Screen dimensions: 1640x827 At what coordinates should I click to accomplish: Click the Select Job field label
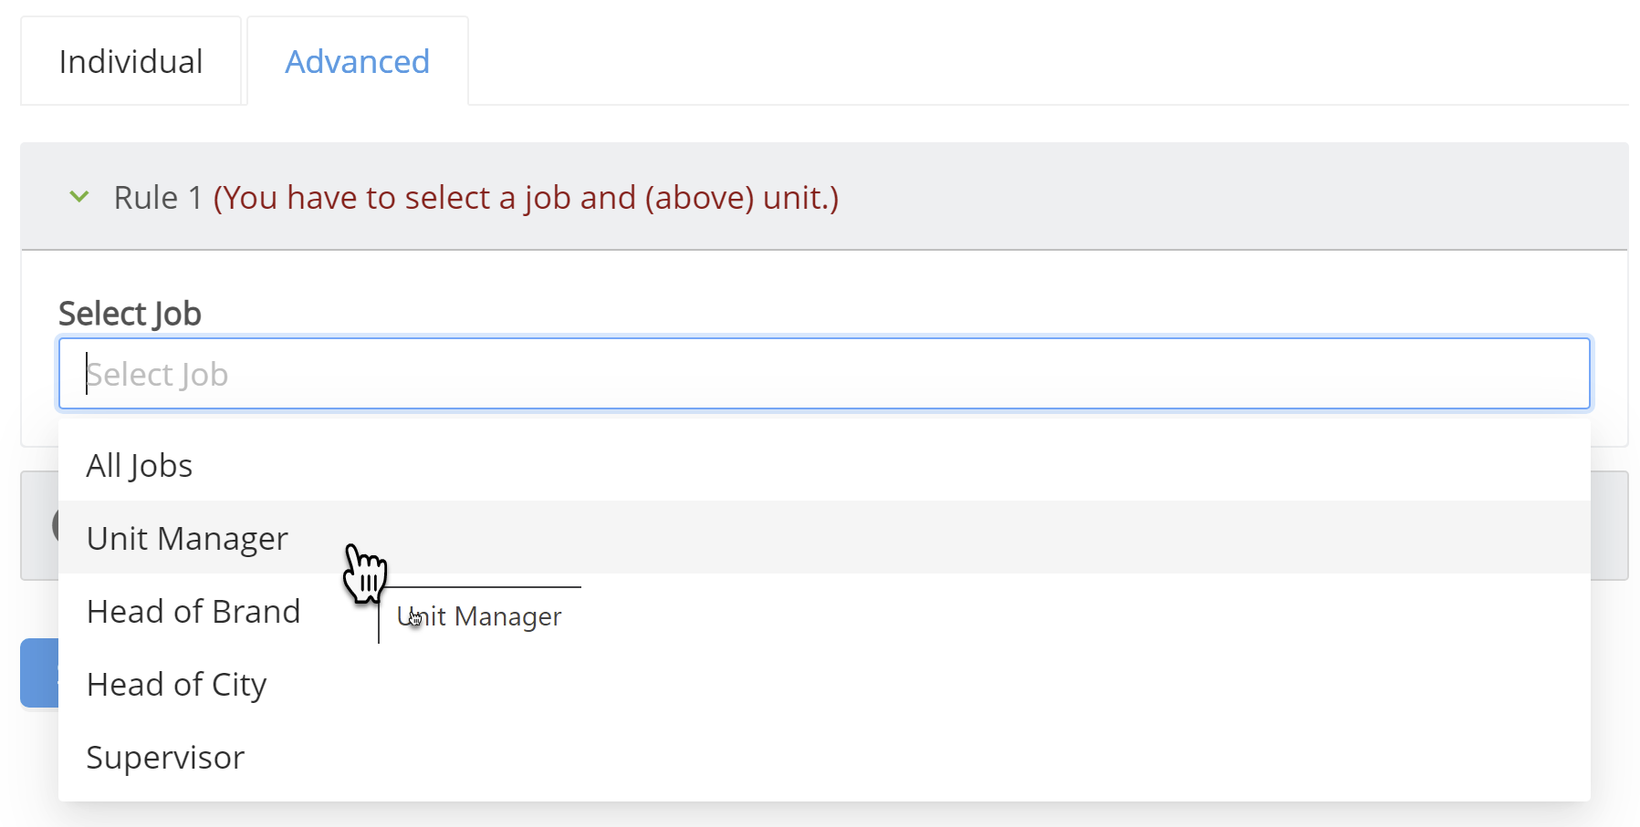coord(130,313)
